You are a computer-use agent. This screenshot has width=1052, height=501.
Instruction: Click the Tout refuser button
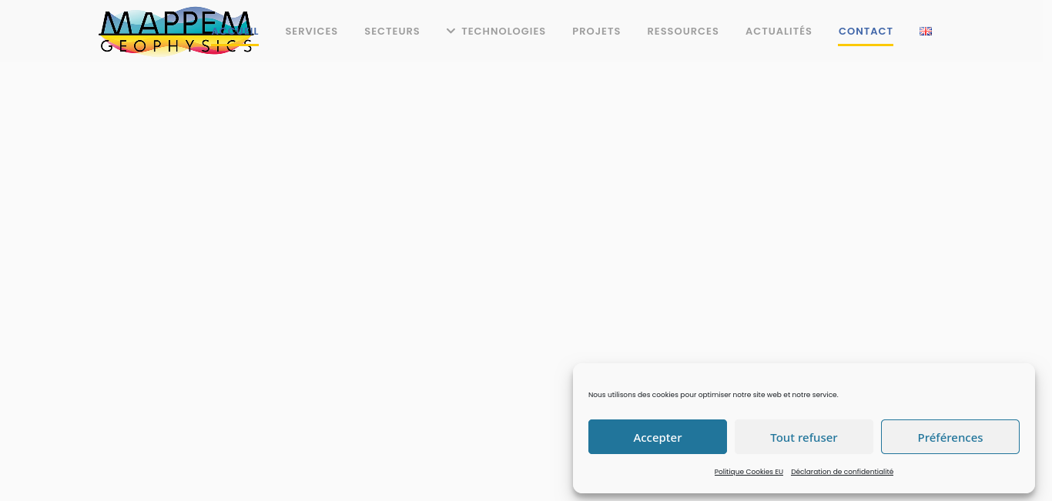(803, 437)
